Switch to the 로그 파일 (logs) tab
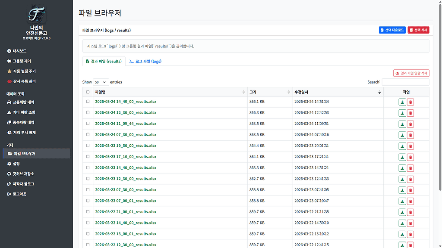 click(x=144, y=61)
